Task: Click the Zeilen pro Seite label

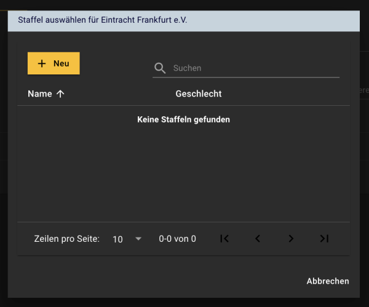Action: tap(67, 239)
